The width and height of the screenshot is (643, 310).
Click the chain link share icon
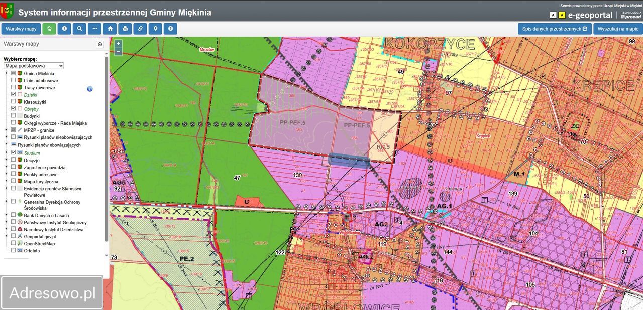point(140,29)
